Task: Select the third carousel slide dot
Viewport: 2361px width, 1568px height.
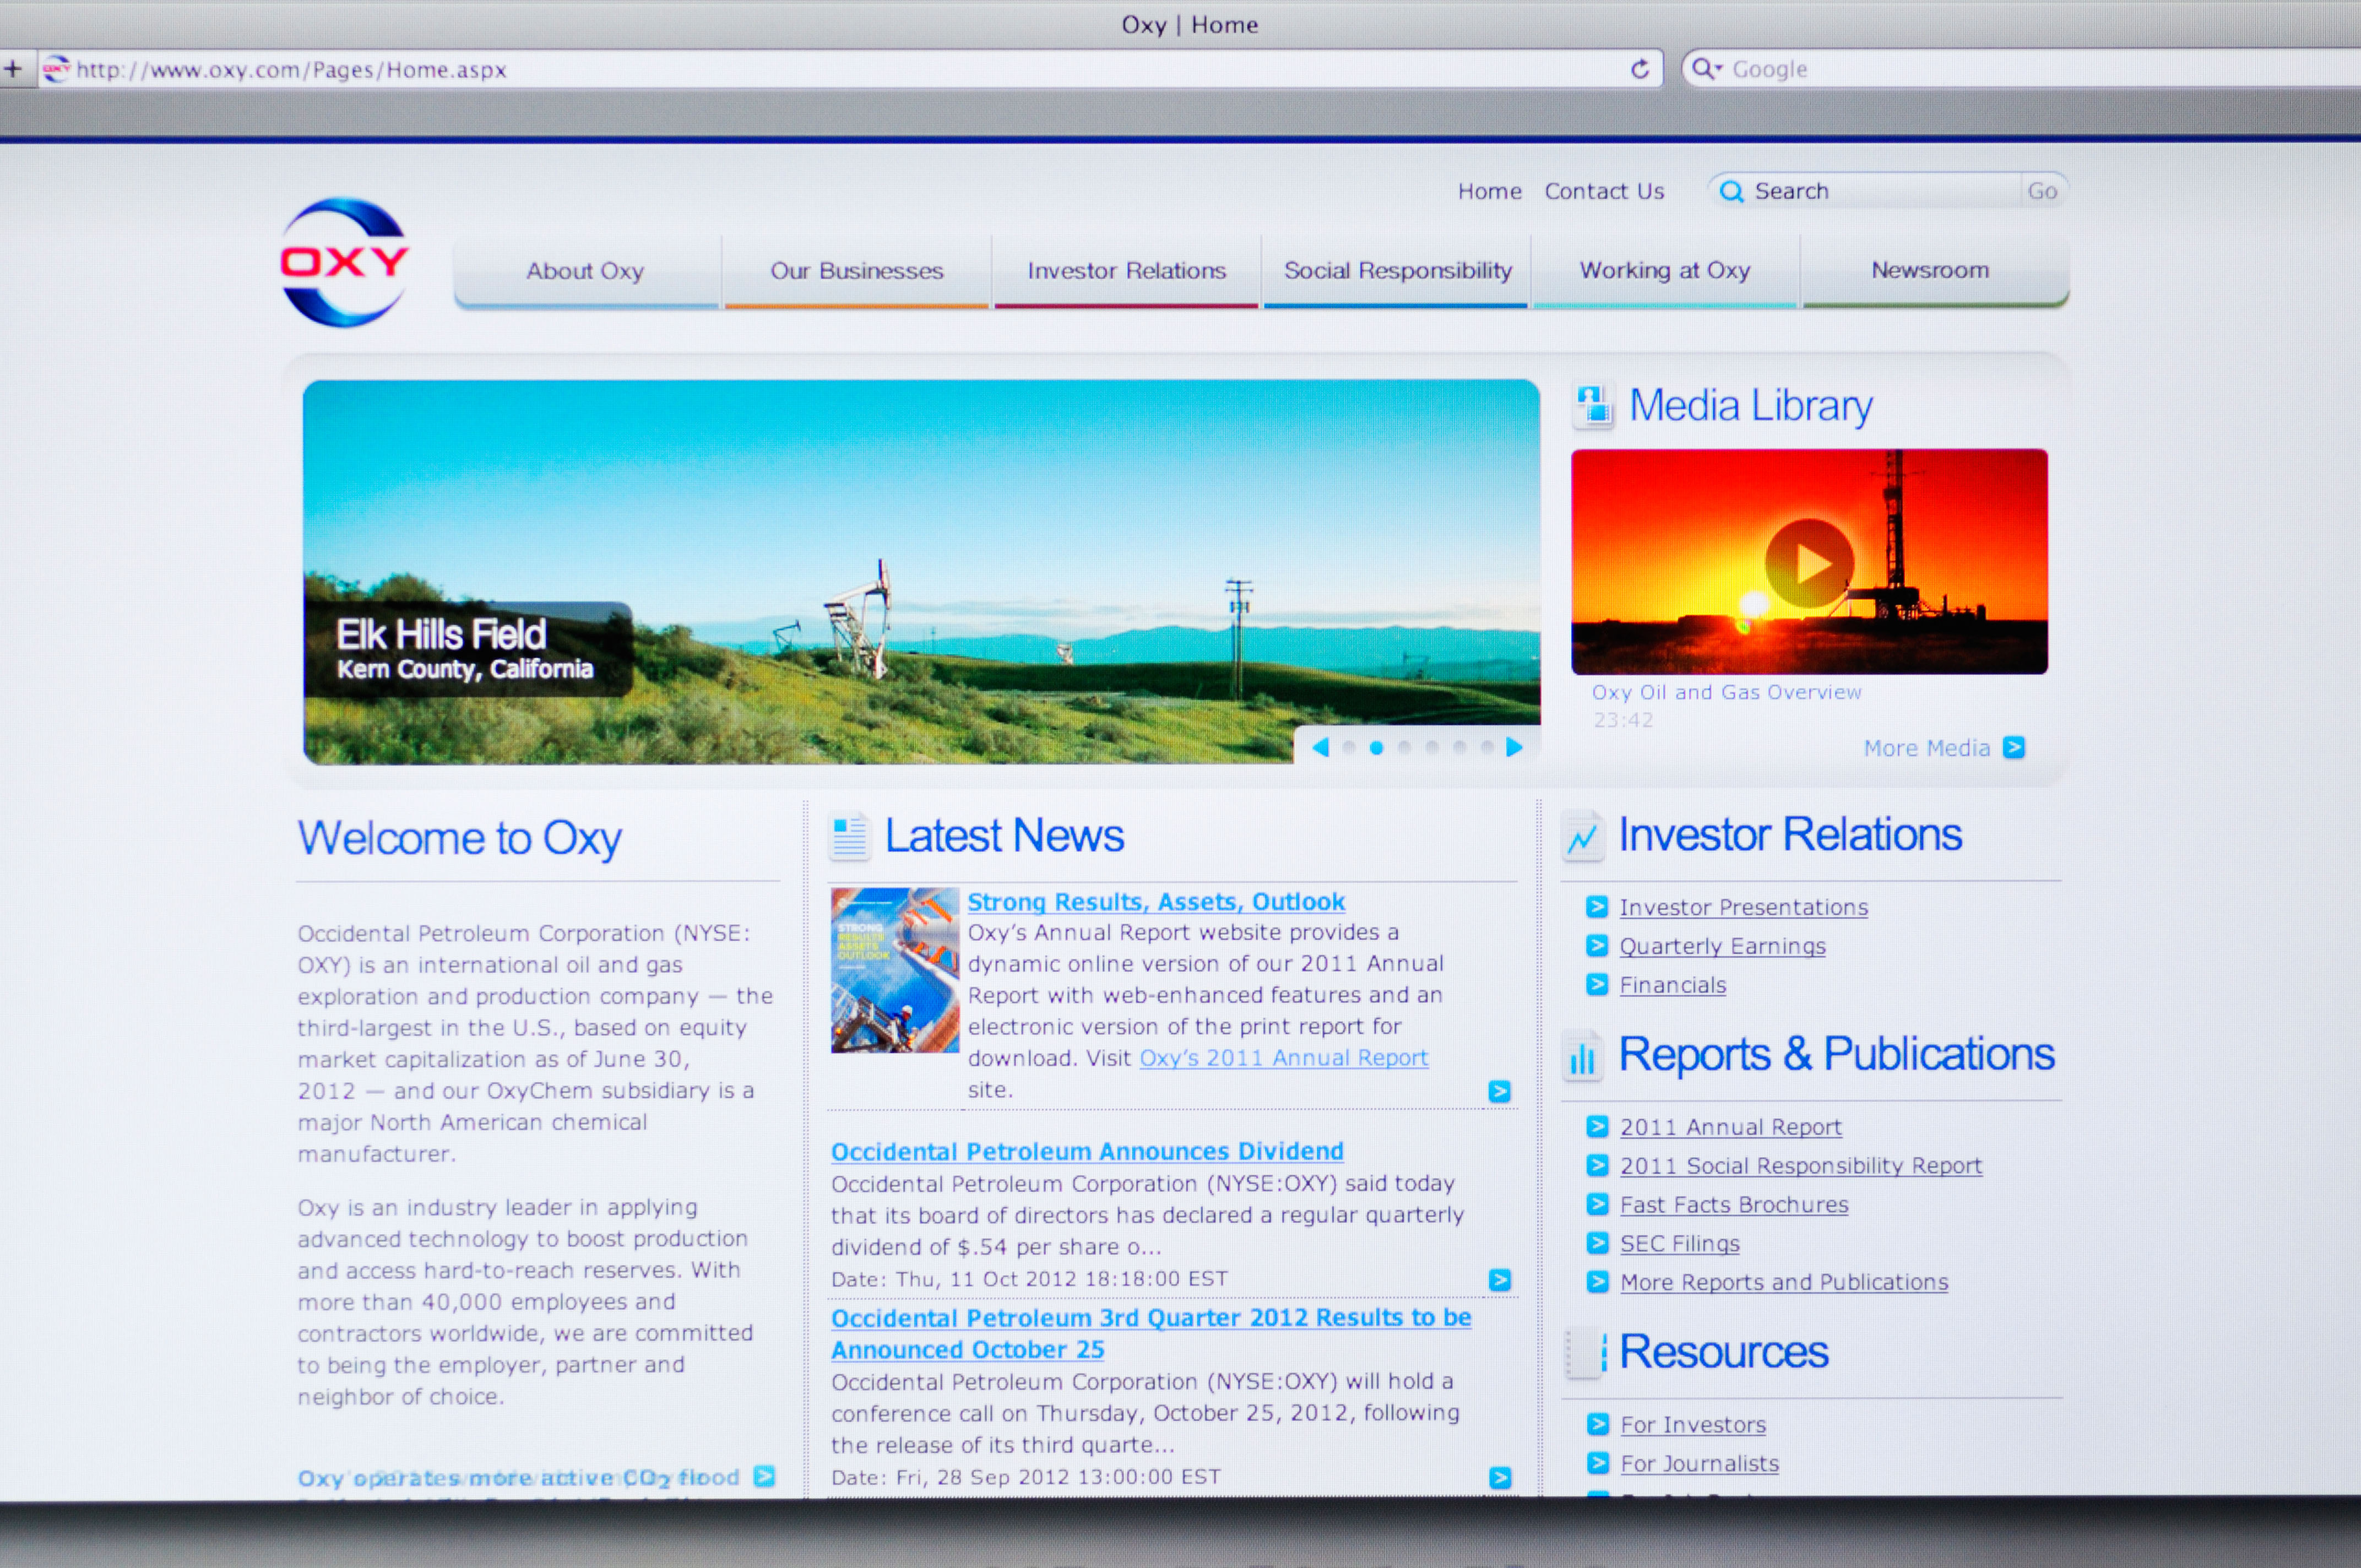Action: tap(1404, 747)
